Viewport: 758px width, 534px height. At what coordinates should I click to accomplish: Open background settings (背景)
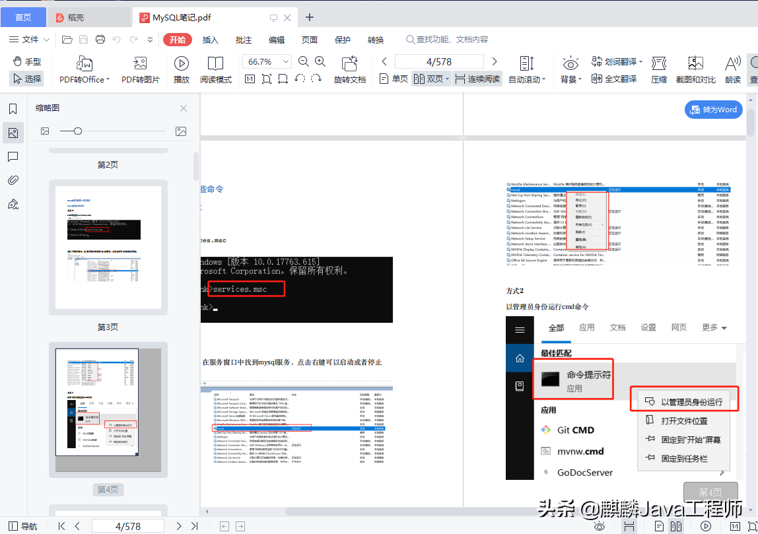(x=571, y=70)
